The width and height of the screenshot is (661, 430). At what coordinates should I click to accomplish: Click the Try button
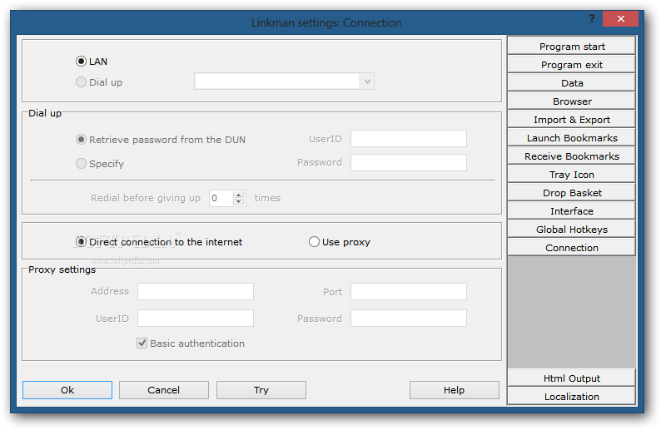pyautogui.click(x=261, y=390)
